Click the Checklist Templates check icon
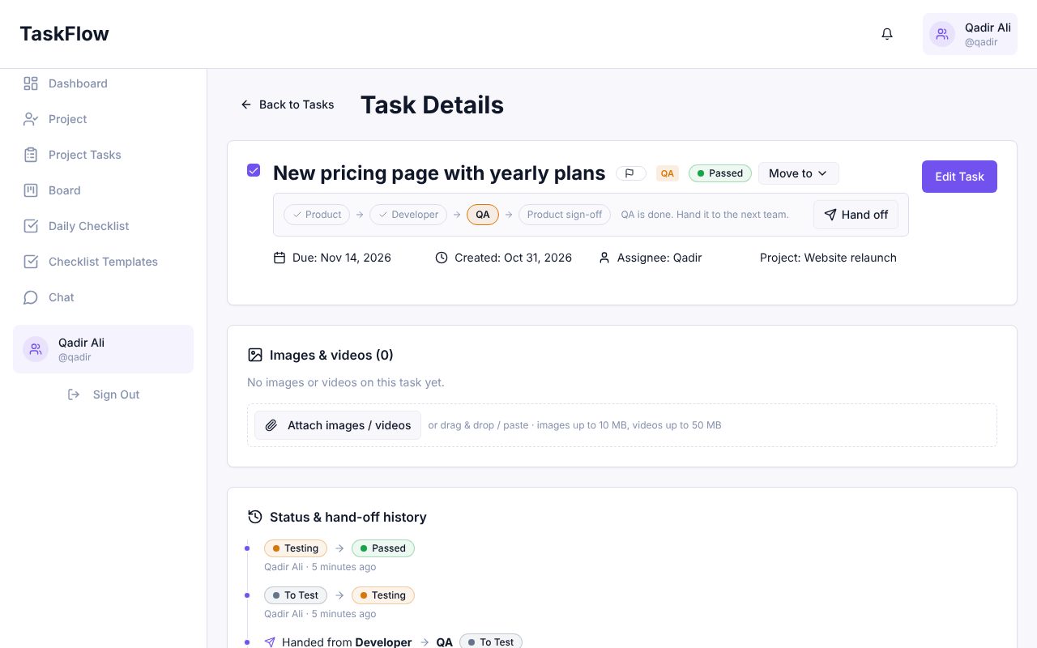1037x648 pixels. tap(31, 262)
